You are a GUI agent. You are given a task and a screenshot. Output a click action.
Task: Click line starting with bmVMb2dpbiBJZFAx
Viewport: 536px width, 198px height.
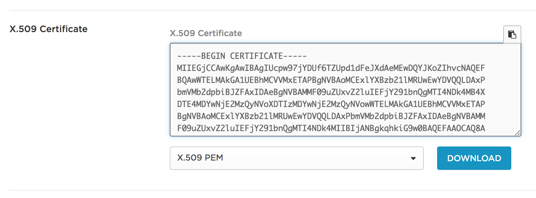click(x=331, y=92)
